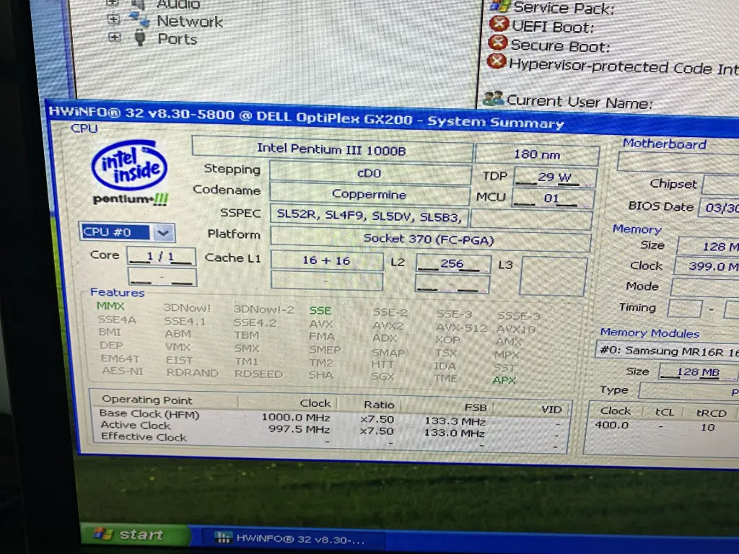Image resolution: width=739 pixels, height=554 pixels.
Task: Select the "Base Clock (HFM)" row label
Action: [149, 414]
